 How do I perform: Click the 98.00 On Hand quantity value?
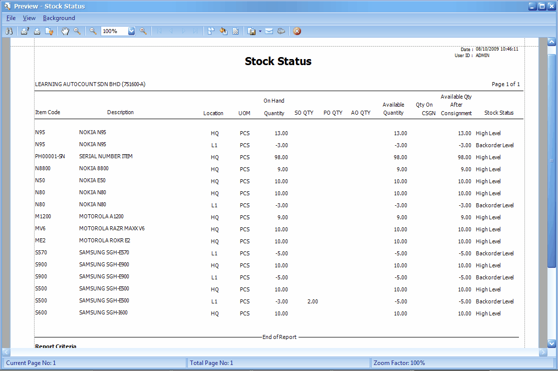[281, 158]
